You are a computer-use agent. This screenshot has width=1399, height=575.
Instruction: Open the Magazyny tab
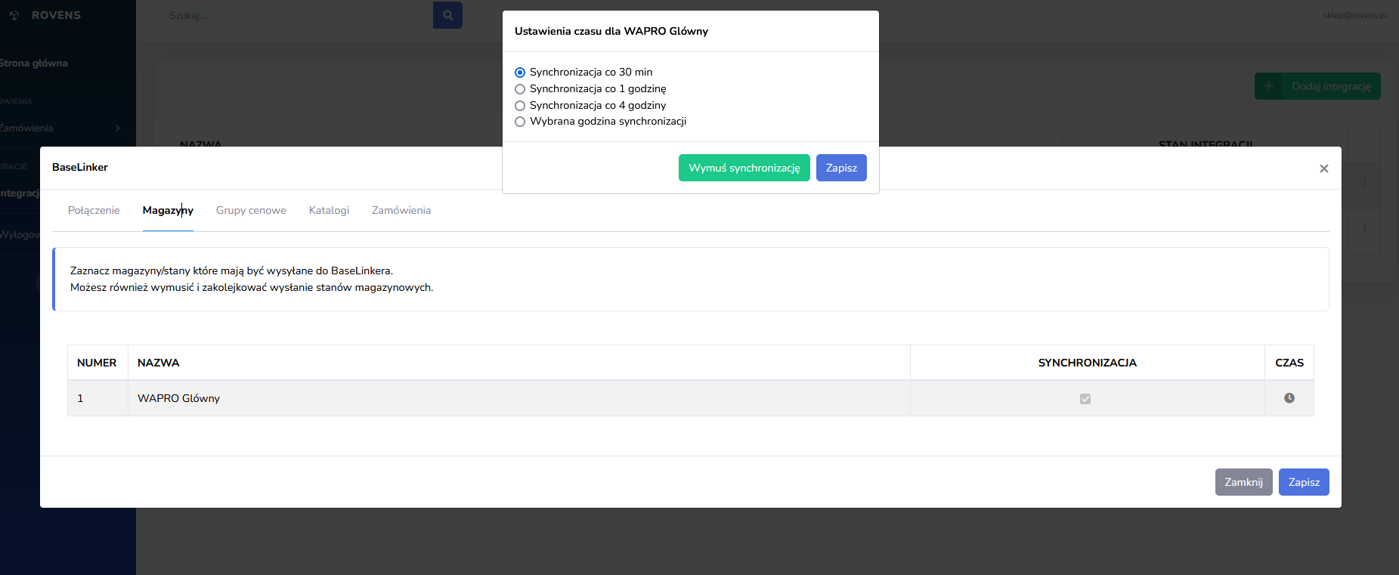(x=168, y=210)
